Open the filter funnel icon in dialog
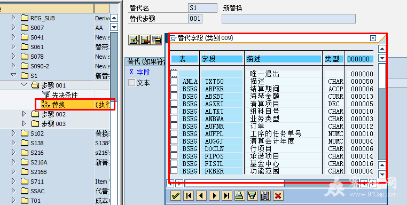Viewport: 407px width, 205px height. [x=252, y=195]
